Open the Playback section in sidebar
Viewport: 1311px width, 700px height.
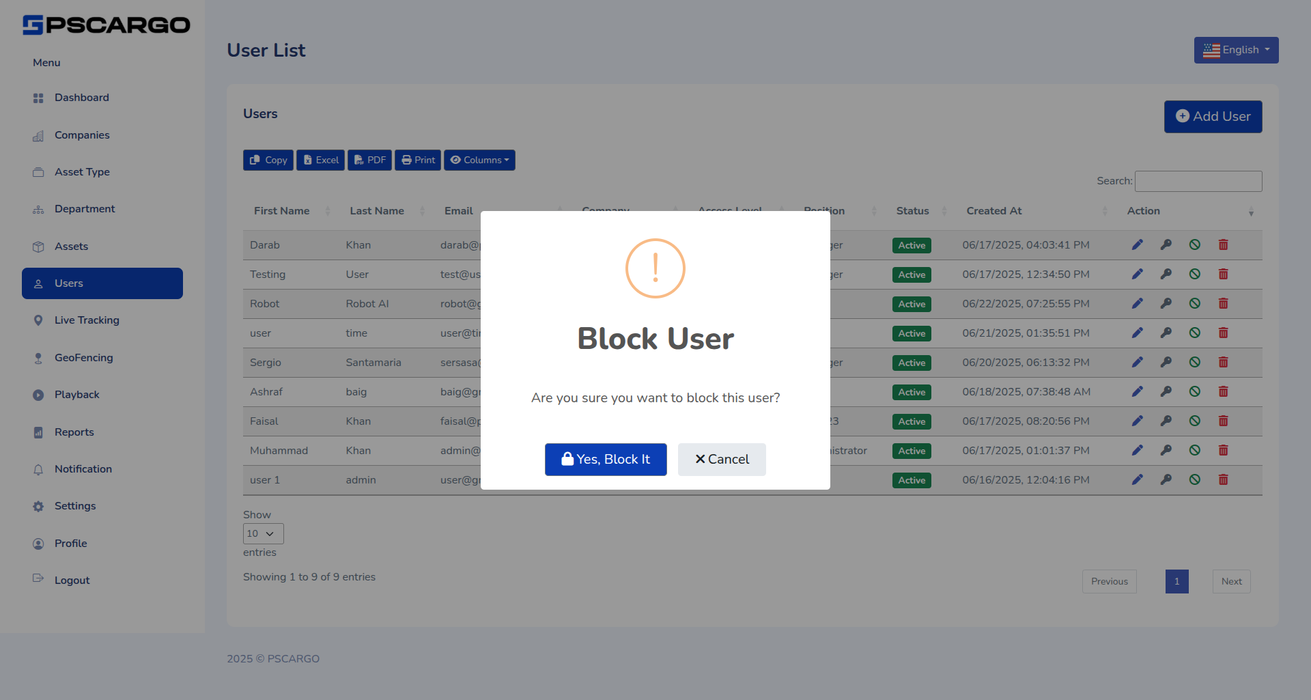point(76,394)
